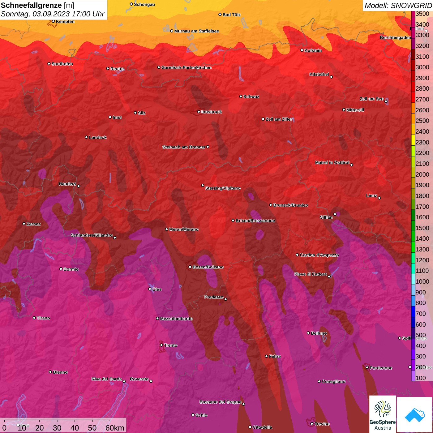The width and height of the screenshot is (433, 433).
Task: Click the Mittersill location dot
Action: (344, 110)
